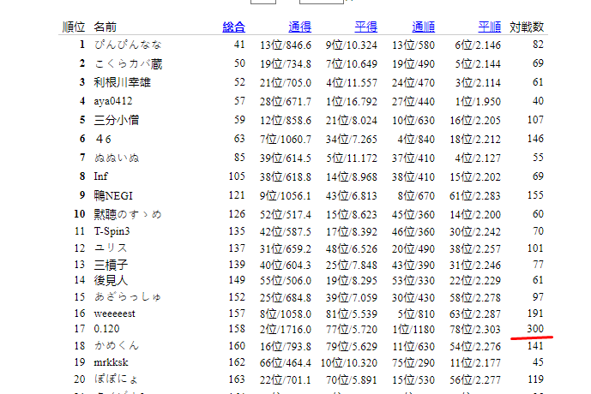Image resolution: width=591 pixels, height=394 pixels.
Task: Sort by 総合 column link
Action: [233, 27]
